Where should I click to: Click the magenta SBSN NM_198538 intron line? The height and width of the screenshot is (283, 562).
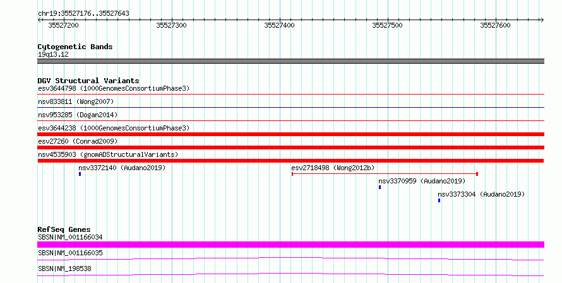tap(290, 274)
